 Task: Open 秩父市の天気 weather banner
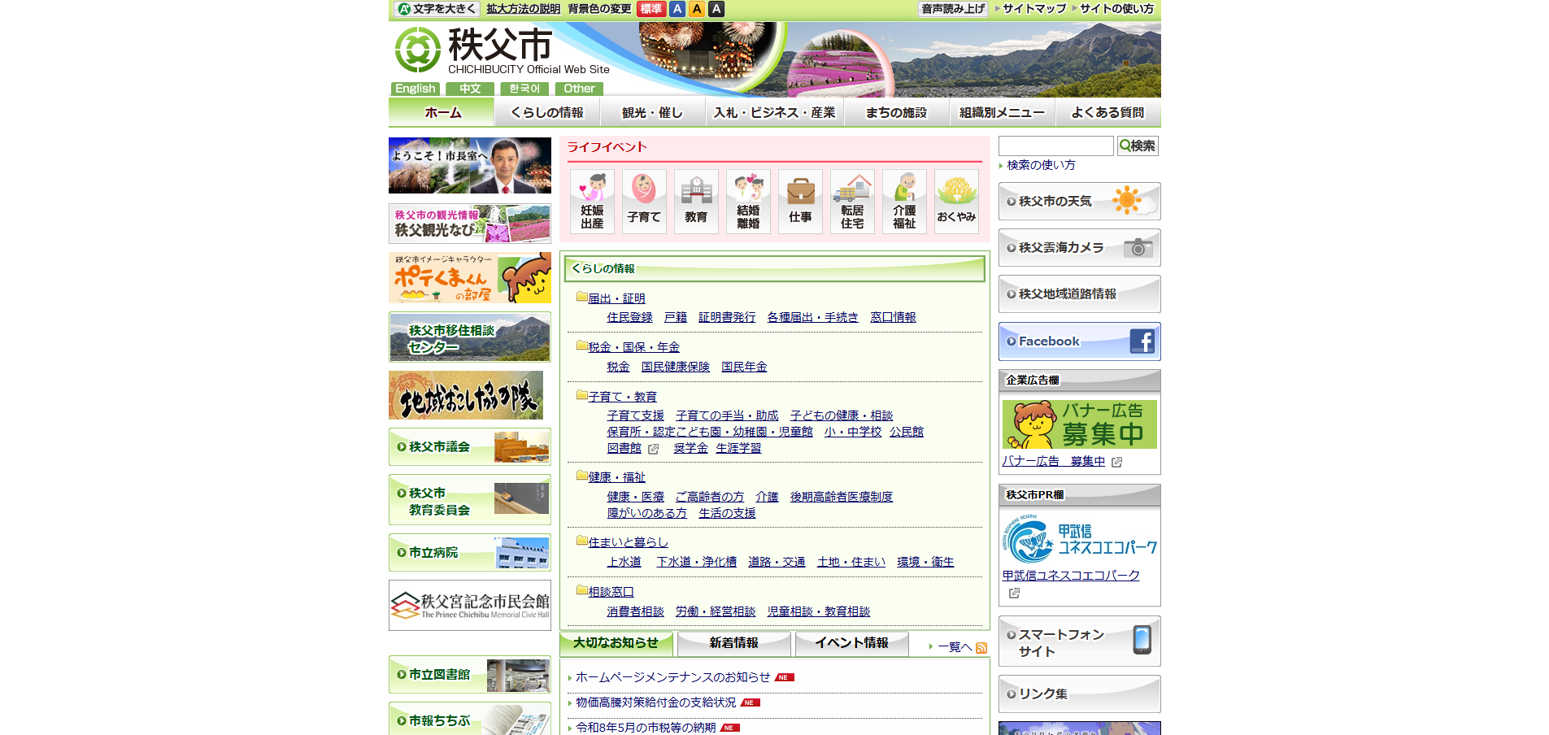(1080, 201)
